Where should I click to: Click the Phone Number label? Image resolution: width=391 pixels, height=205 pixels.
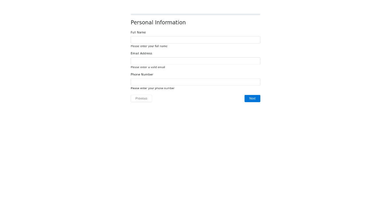coord(142,74)
